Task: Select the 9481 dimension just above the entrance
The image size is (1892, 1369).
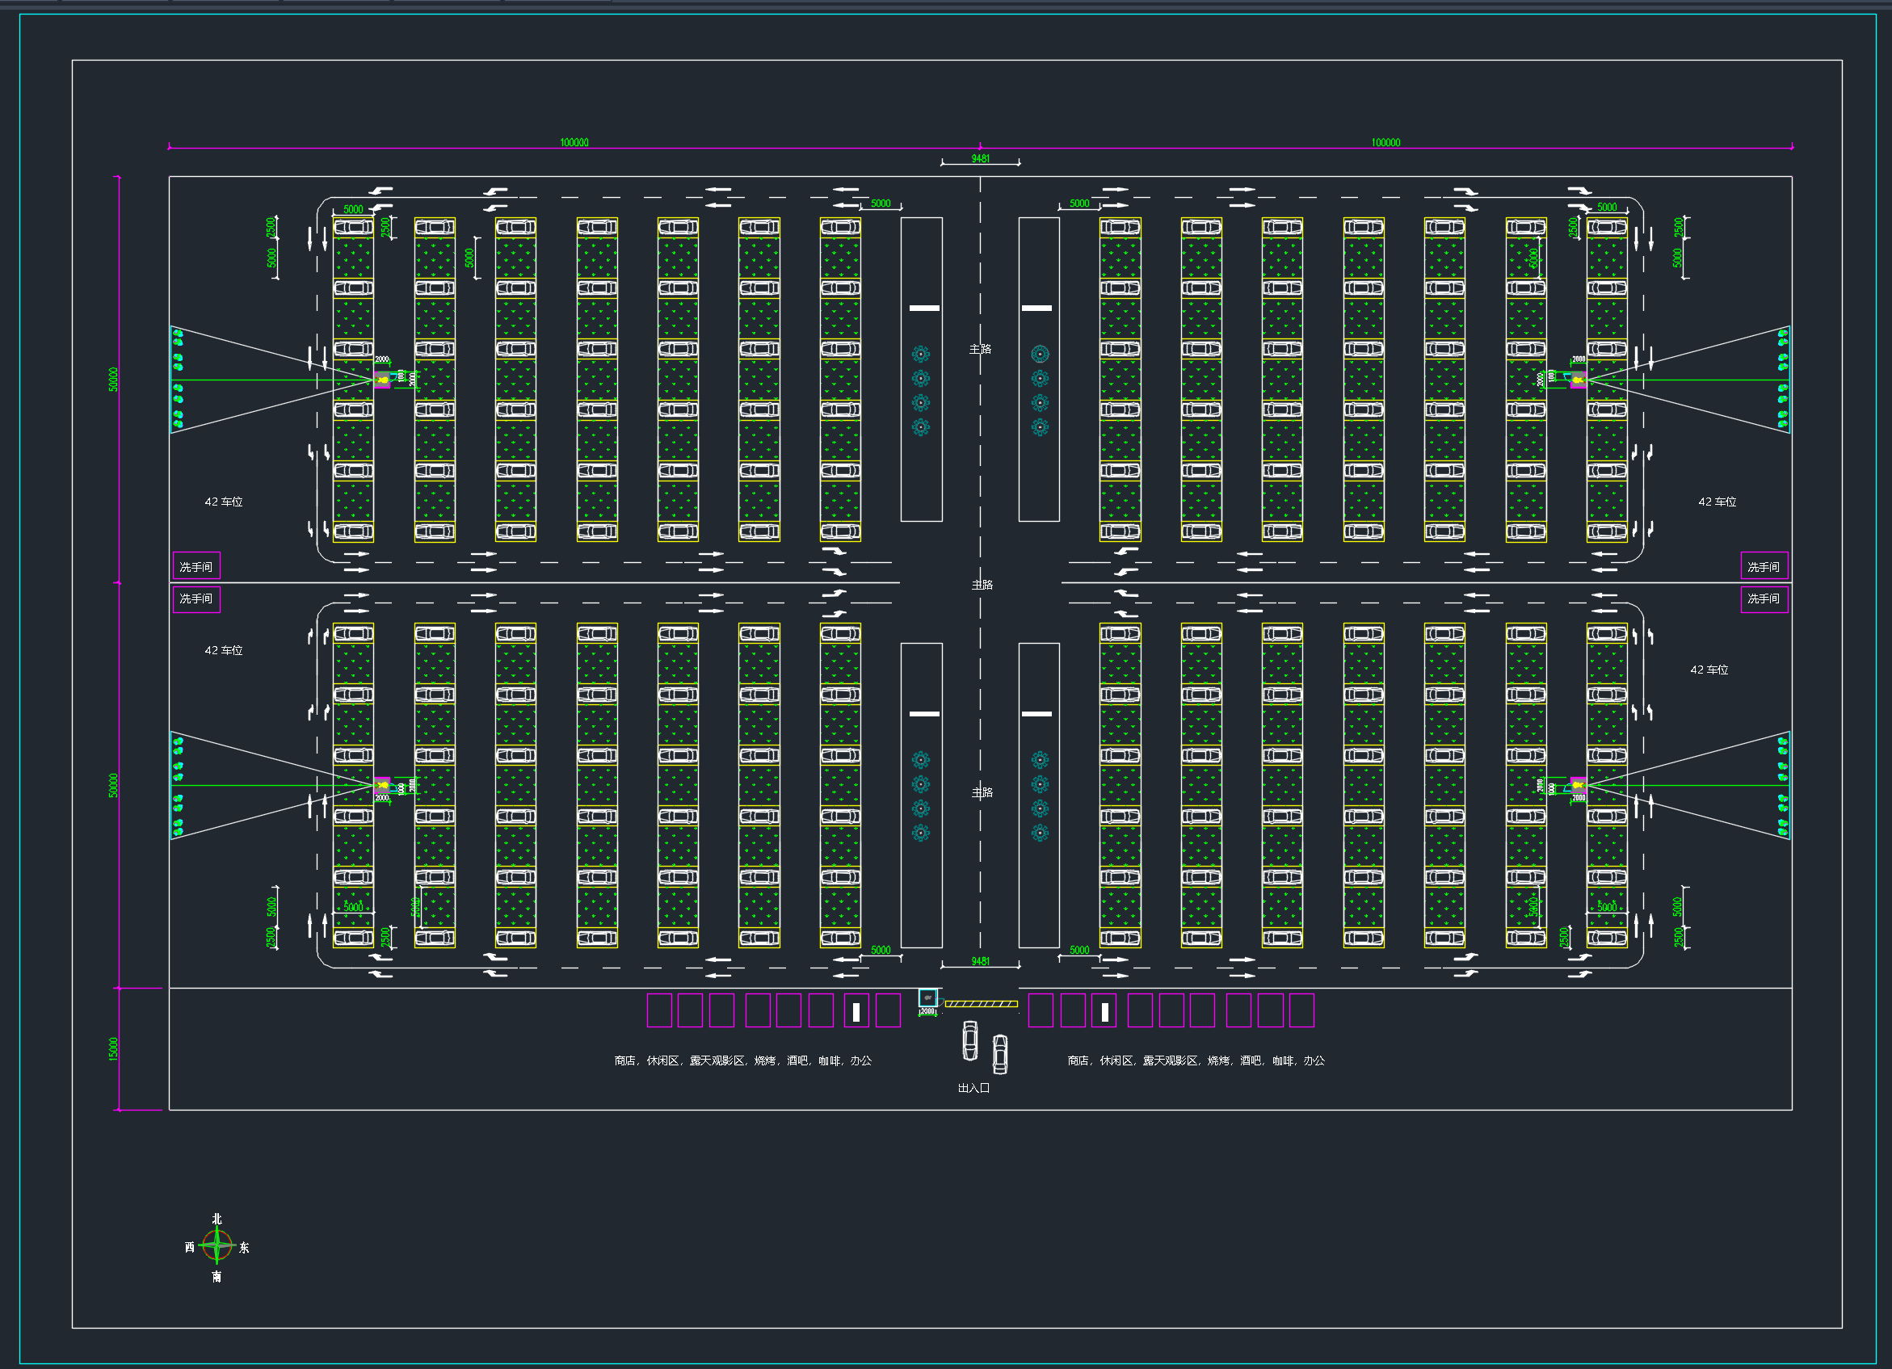Action: [x=980, y=961]
